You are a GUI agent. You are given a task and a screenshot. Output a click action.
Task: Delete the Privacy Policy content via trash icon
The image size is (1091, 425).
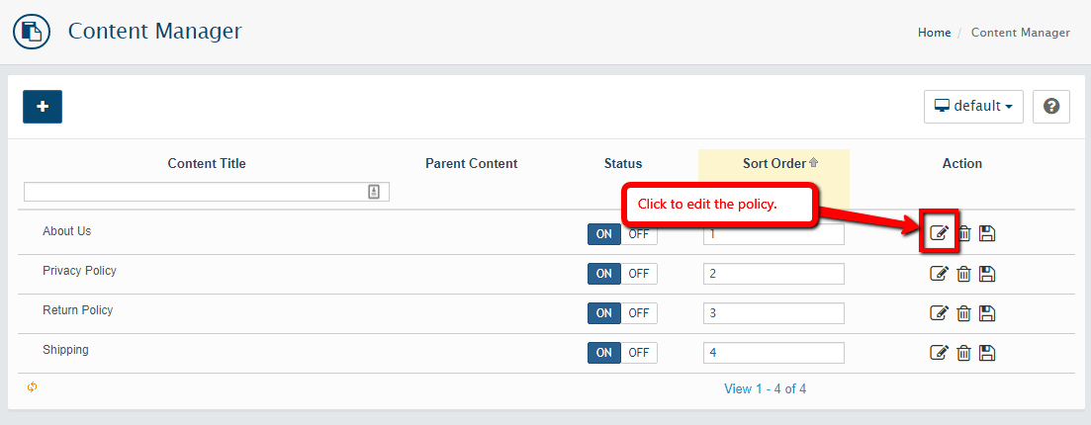[963, 274]
